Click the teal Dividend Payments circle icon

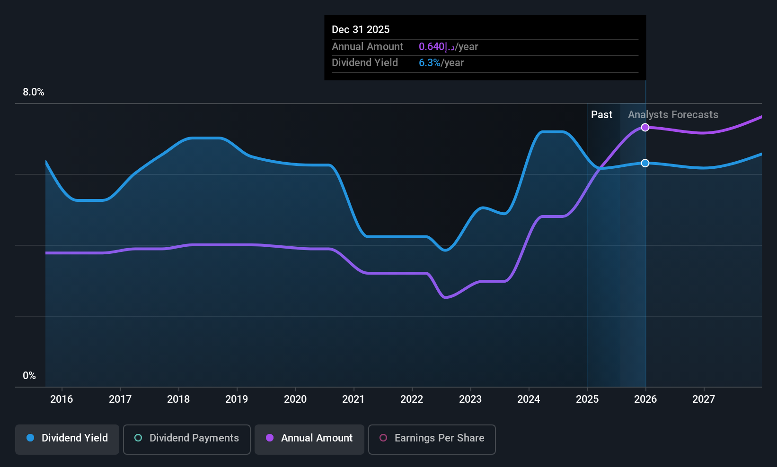coord(138,438)
